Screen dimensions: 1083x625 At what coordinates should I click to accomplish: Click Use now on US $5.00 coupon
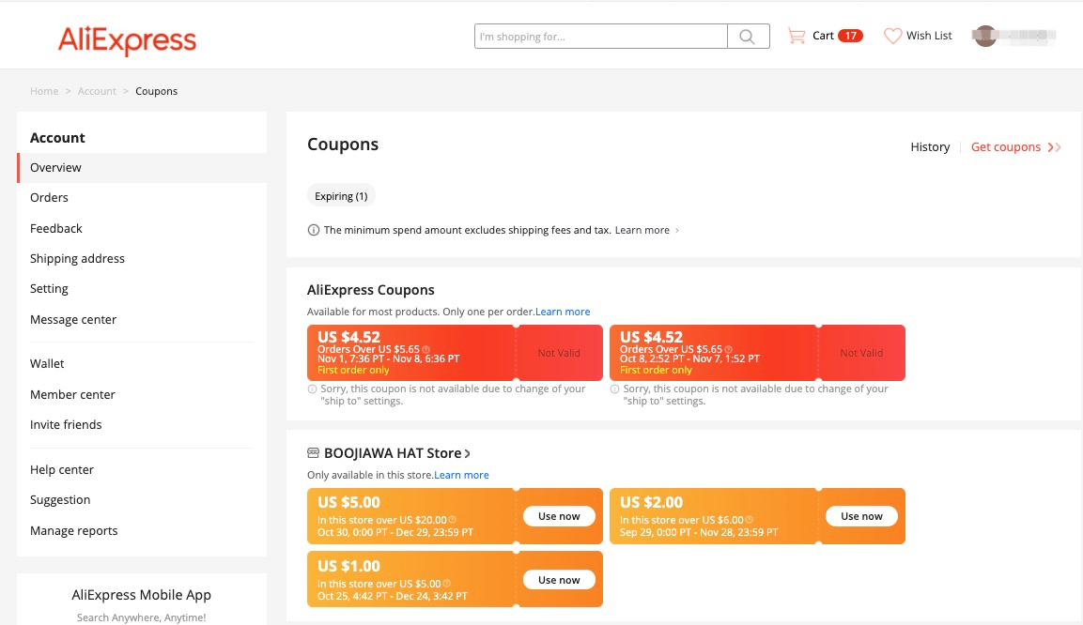tap(559, 516)
